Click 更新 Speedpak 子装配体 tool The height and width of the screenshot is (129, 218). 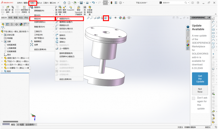(x=79, y=11)
